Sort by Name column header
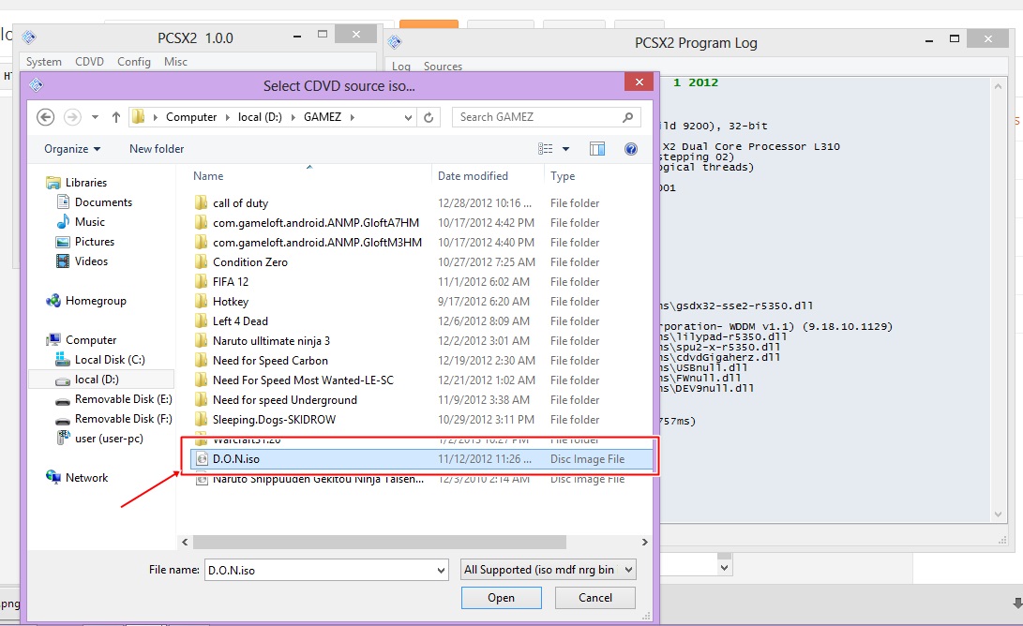This screenshot has height=626, width=1023. tap(208, 176)
